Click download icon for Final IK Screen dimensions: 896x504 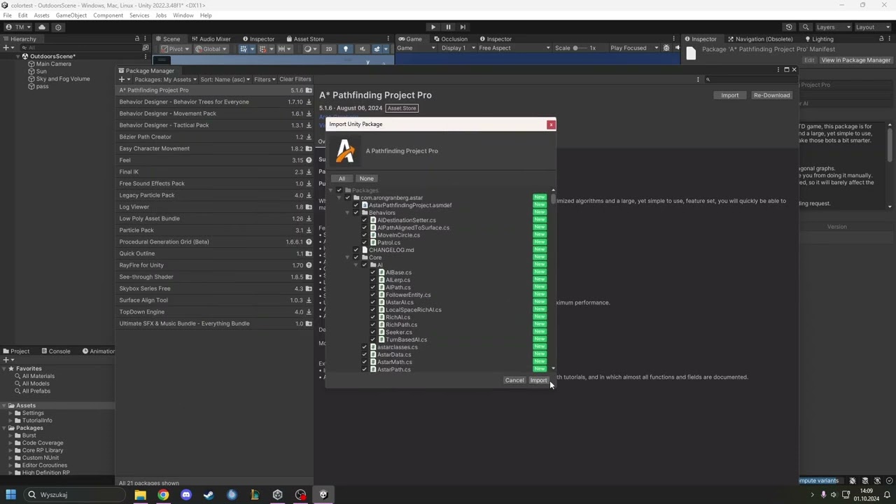coord(309,172)
